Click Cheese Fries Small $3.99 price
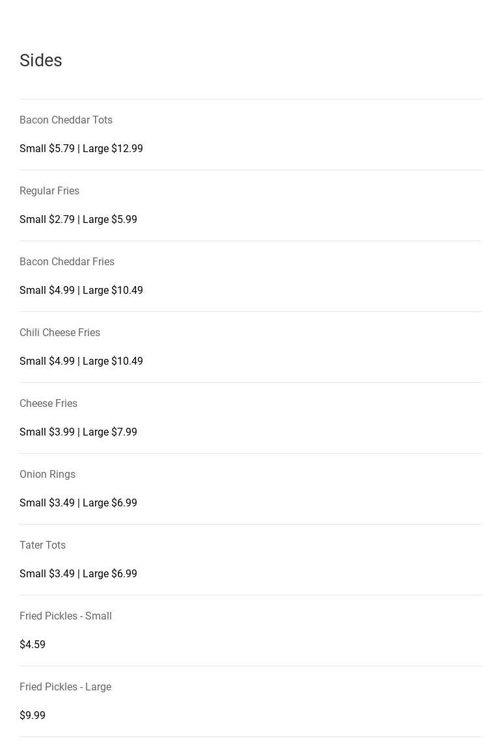Image resolution: width=501 pixels, height=745 pixels. pos(47,432)
